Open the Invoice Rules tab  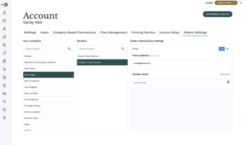point(169,33)
